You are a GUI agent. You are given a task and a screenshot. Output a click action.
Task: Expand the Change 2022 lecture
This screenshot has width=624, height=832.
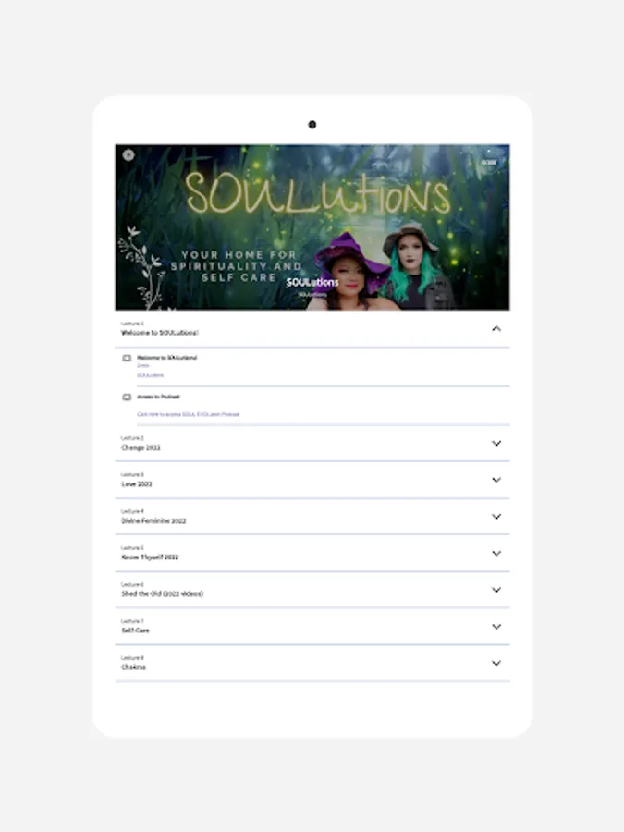click(x=496, y=443)
